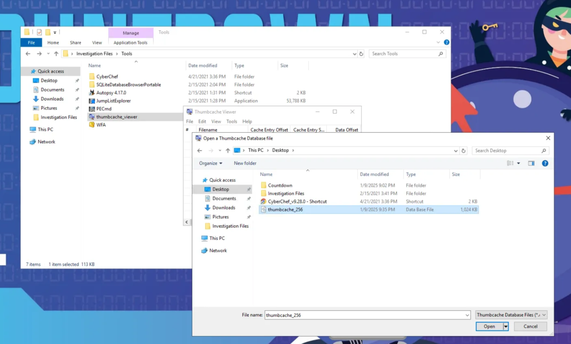Open address history dropdown in Tools Explorer

354,54
